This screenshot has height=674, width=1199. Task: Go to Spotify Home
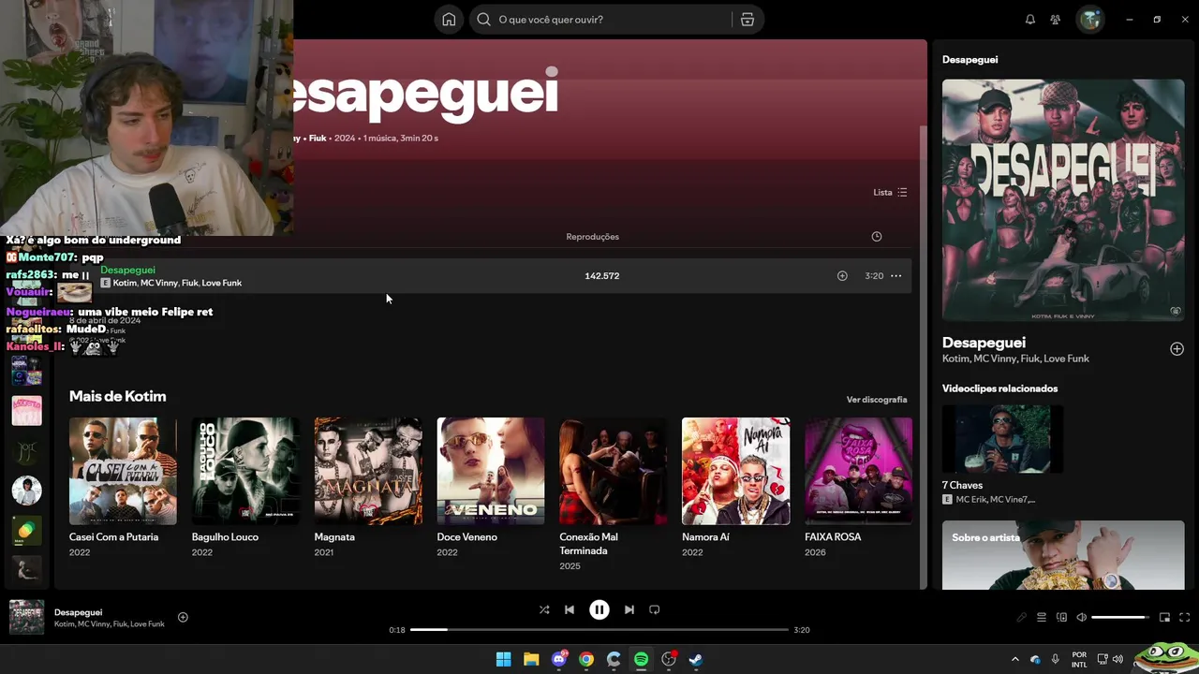pos(449,20)
